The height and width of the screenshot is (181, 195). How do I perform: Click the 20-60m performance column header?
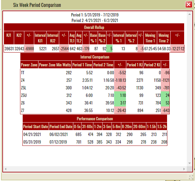(x=139, y=126)
